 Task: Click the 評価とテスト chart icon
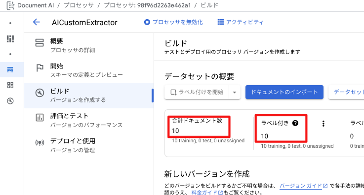click(40, 118)
